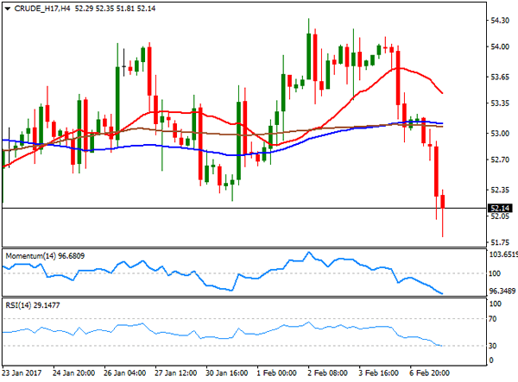Click the 52.70 price scale value
Screen dimensions: 518x382
[500, 160]
